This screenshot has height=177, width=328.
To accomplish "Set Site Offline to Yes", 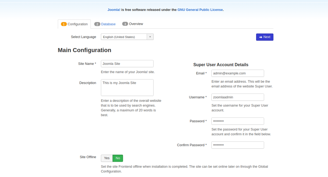I will [107, 158].
